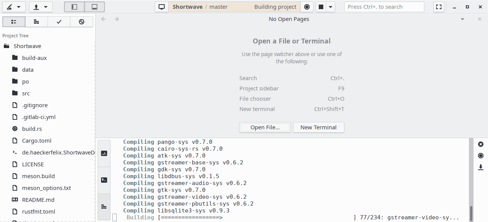488x222 pixels.
Task: Close the current page with X
Action: point(480,19)
